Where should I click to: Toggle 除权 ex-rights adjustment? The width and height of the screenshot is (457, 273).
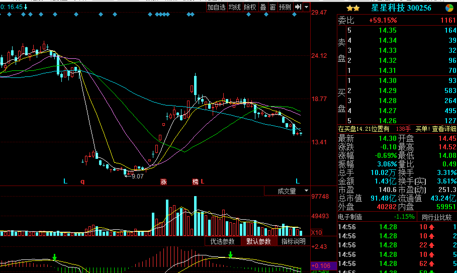[x=250, y=7]
